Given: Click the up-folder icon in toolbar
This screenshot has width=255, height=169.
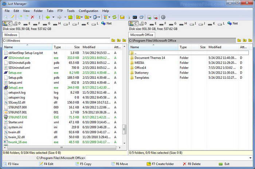Looking at the screenshot, I should [70, 17].
